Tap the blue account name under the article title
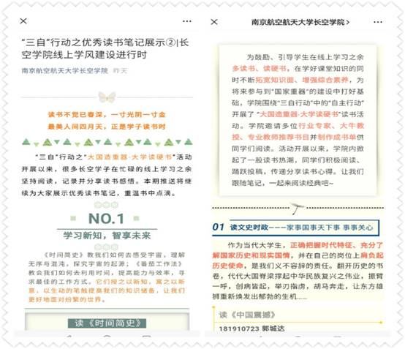This screenshot has height=349, width=405. pyautogui.click(x=65, y=70)
